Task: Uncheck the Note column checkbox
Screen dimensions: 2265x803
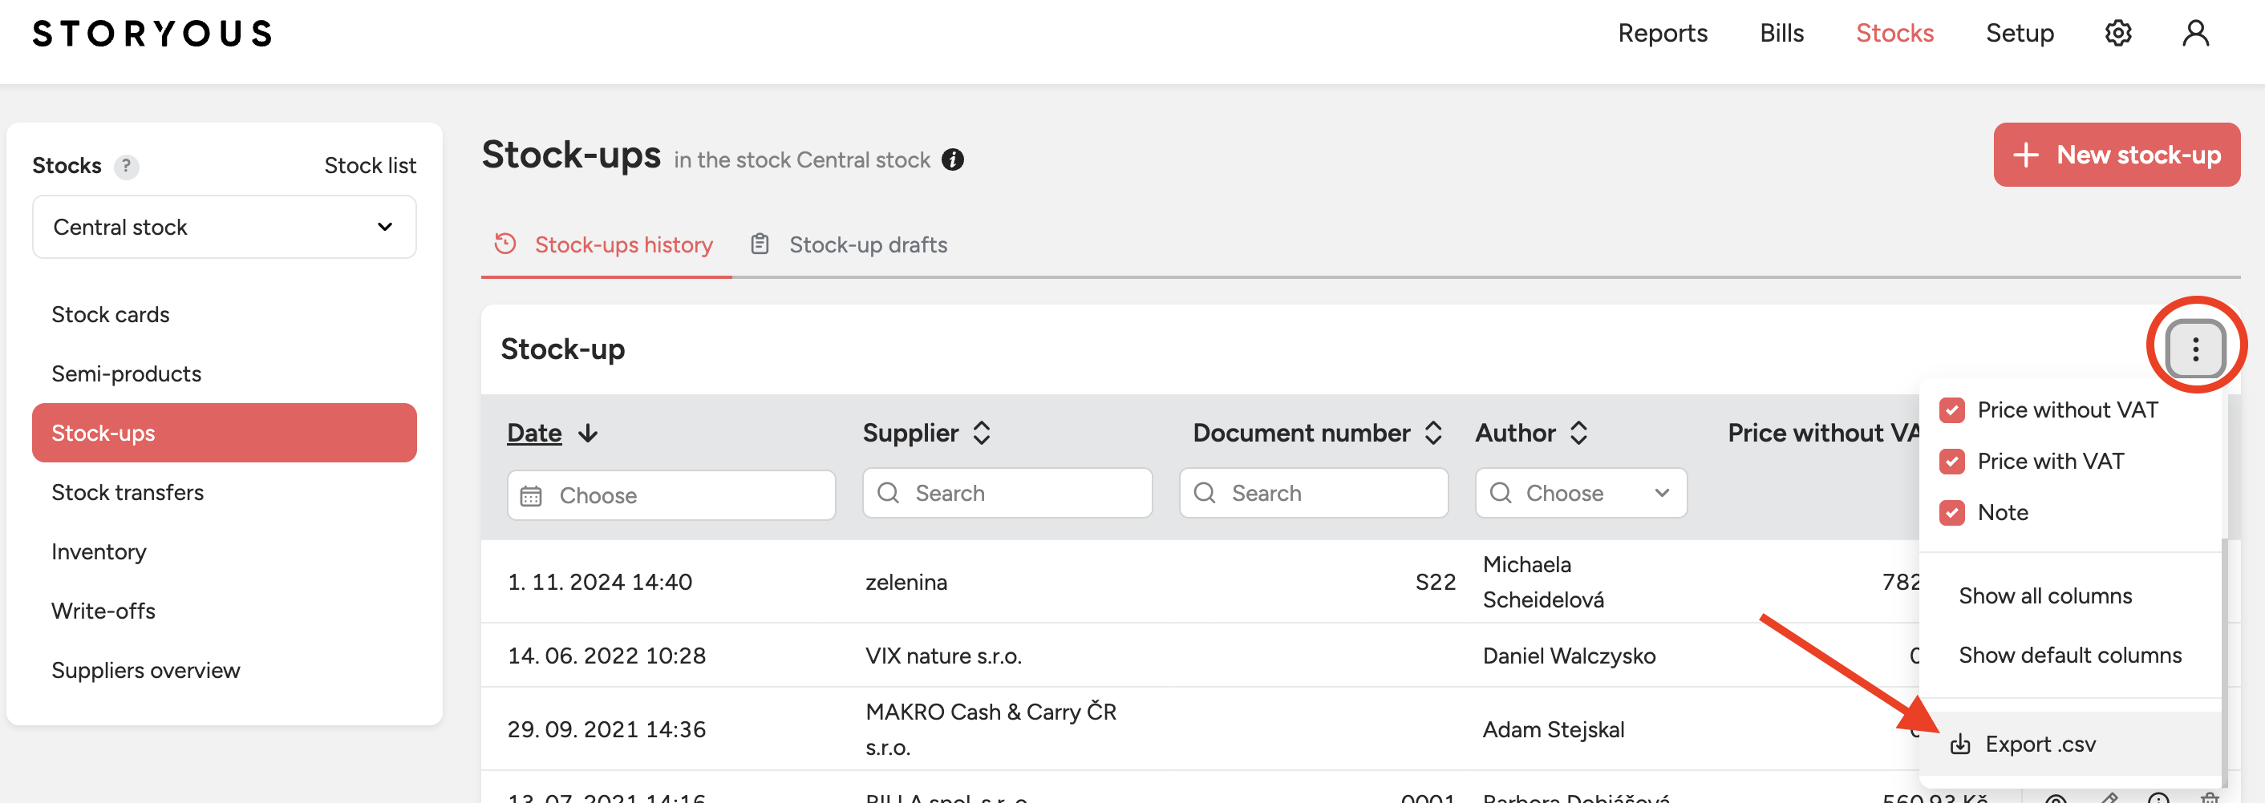Action: 1951,512
